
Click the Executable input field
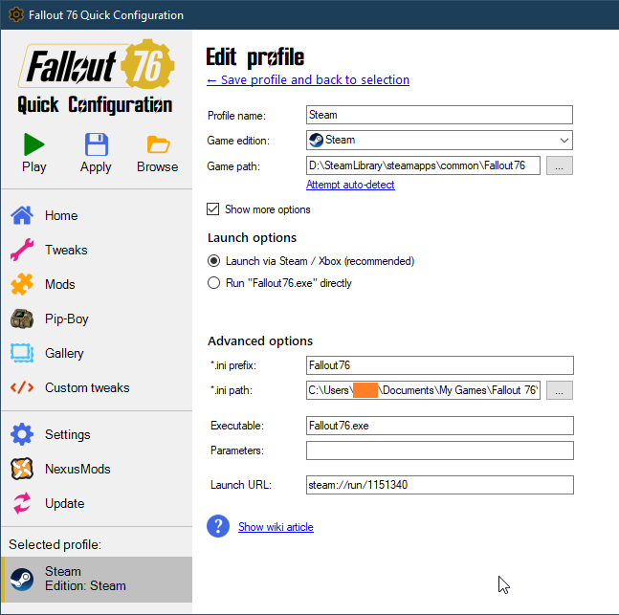point(440,426)
